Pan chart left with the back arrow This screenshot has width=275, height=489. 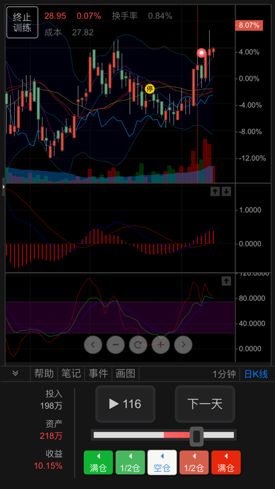pos(93,345)
